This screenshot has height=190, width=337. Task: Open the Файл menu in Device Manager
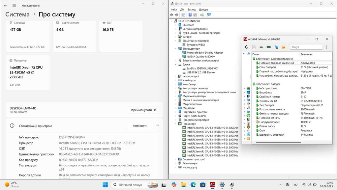point(174,9)
